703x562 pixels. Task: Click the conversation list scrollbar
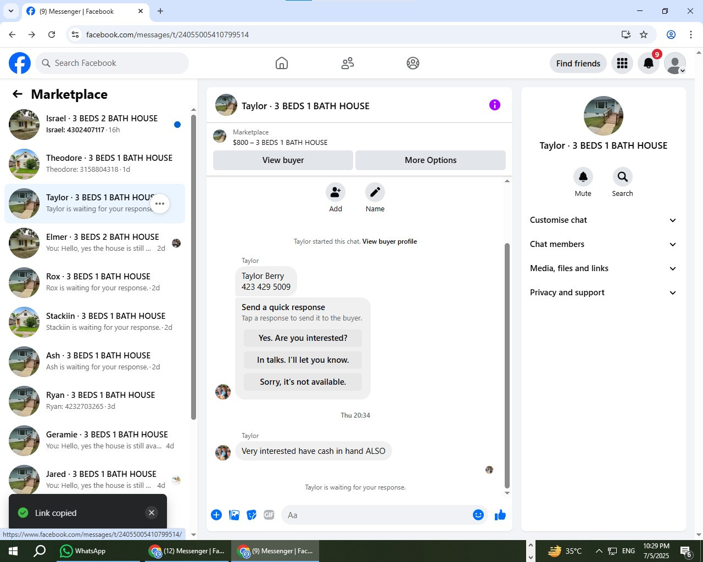[193, 267]
